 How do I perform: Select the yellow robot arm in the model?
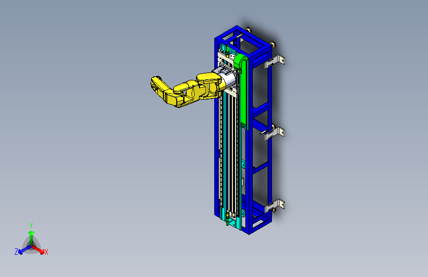click(x=188, y=89)
